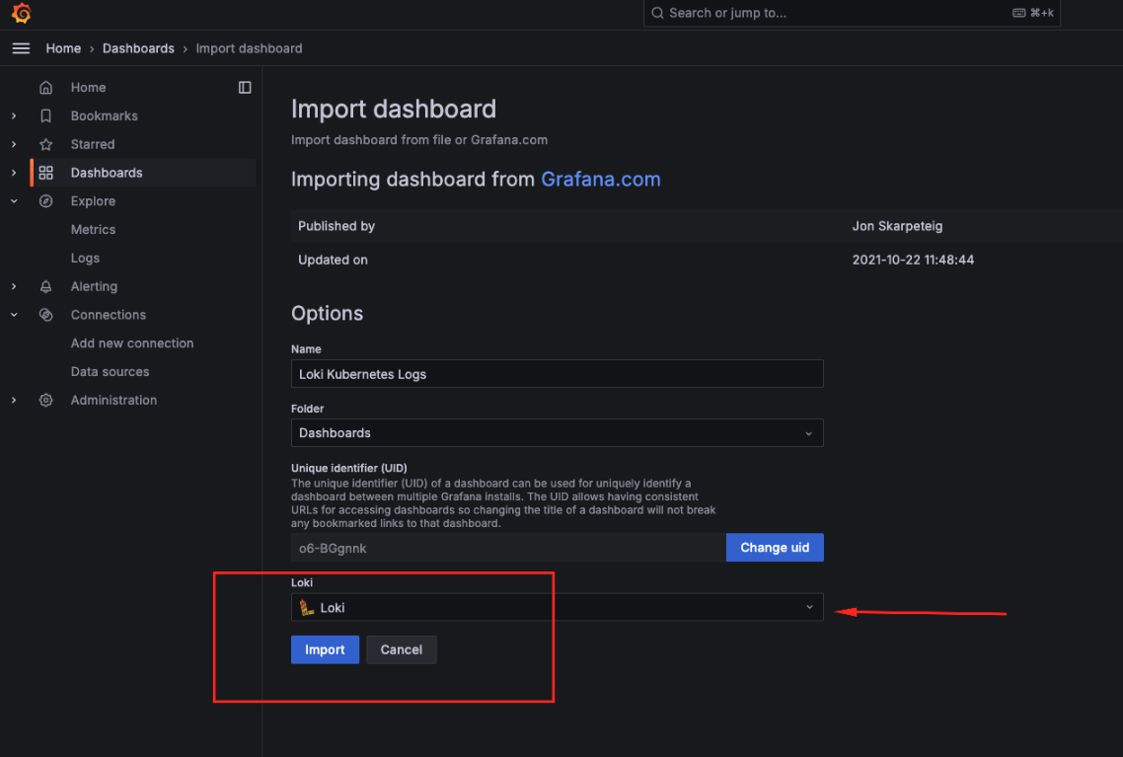Viewport: 1123px width, 757px height.
Task: Undock the sidebar menu panel icon
Action: (x=245, y=88)
